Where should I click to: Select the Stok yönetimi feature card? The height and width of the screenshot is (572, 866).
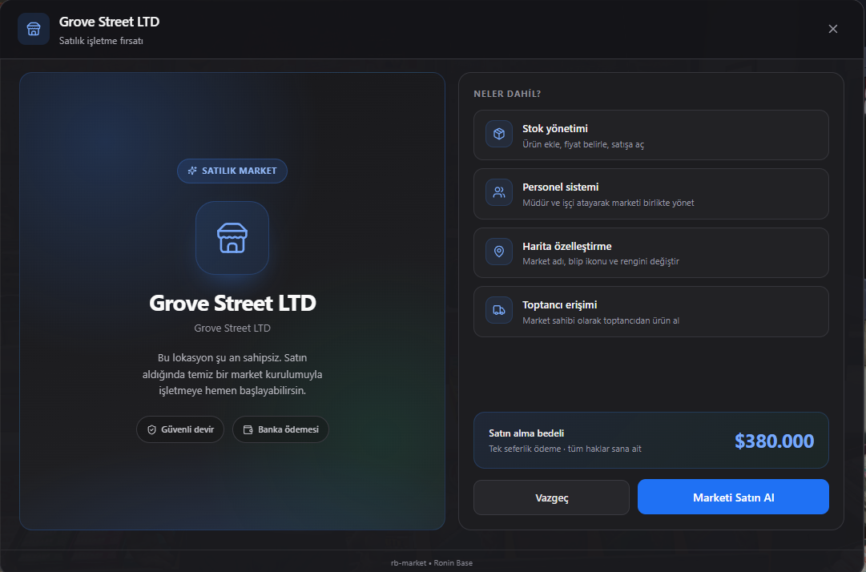pyautogui.click(x=651, y=135)
